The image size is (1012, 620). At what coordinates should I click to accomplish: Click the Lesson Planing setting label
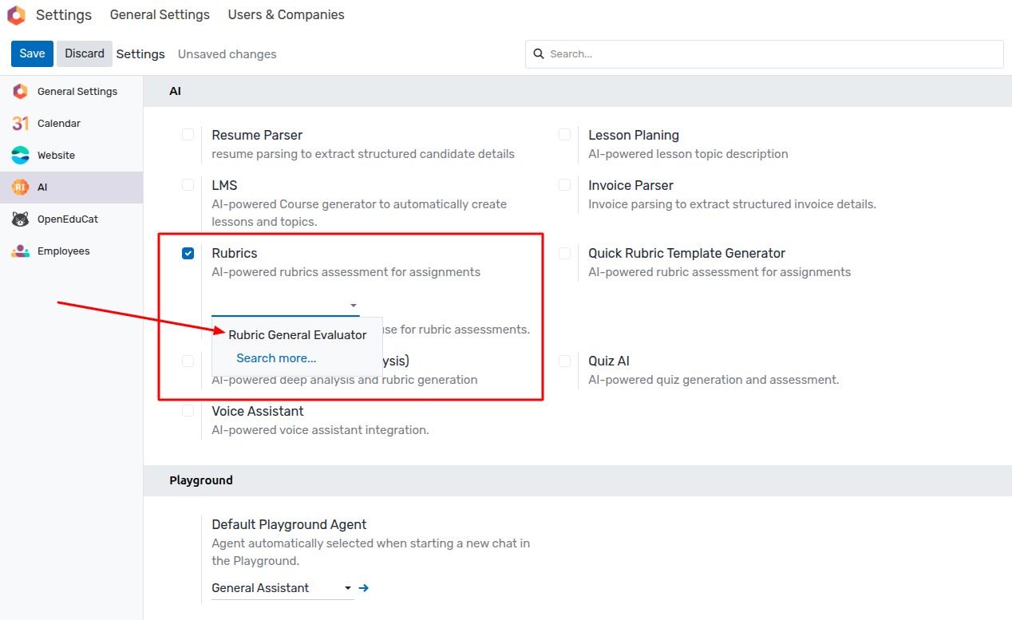(x=634, y=136)
